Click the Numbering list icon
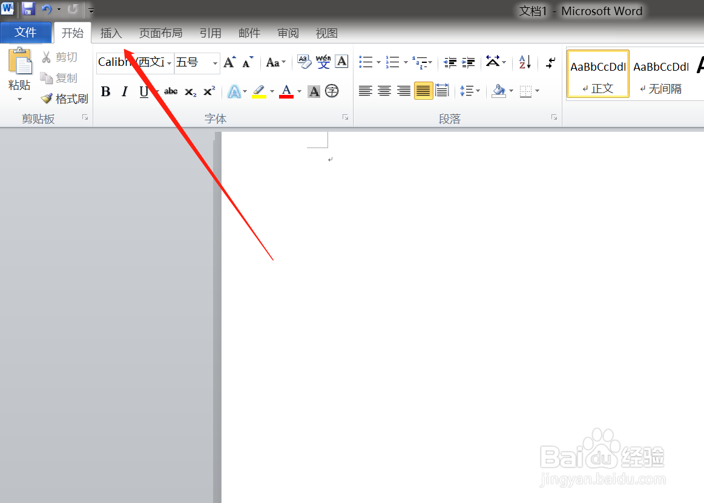Screen dimensions: 704x503 pyautogui.click(x=392, y=62)
